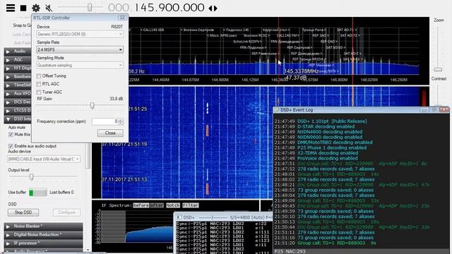Image resolution: width=452 pixels, height=254 pixels.
Task: Open the settings gear icon
Action: [36, 8]
